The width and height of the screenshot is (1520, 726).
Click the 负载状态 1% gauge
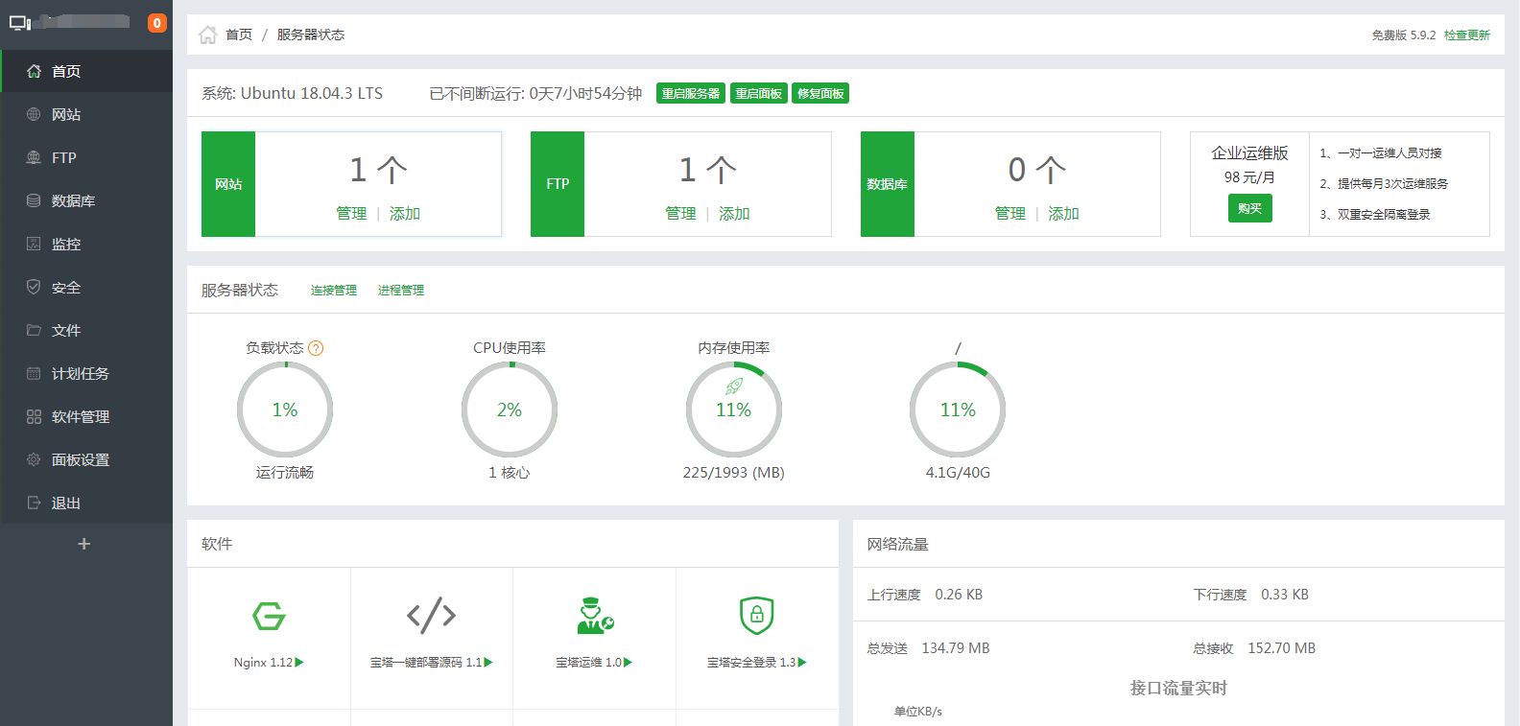click(x=285, y=410)
